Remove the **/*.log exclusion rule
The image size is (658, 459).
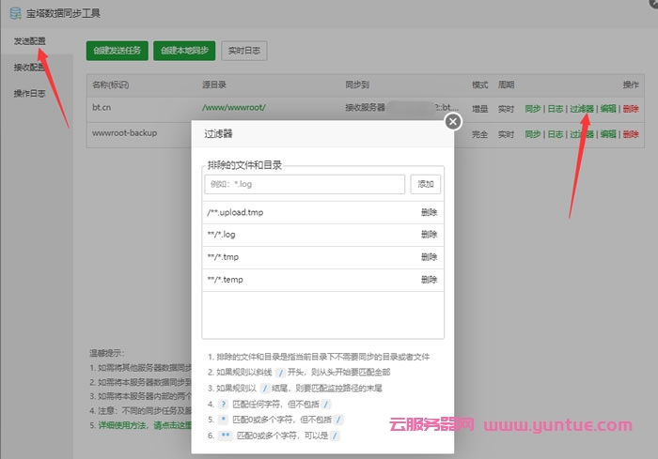tap(429, 235)
